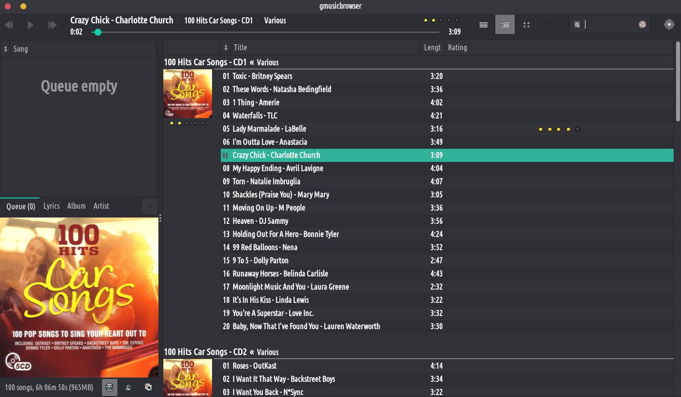The height and width of the screenshot is (397, 681).
Task: Click the play button in the top bar
Action: (x=31, y=25)
